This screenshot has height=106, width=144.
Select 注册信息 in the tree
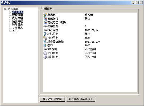(x=18, y=12)
